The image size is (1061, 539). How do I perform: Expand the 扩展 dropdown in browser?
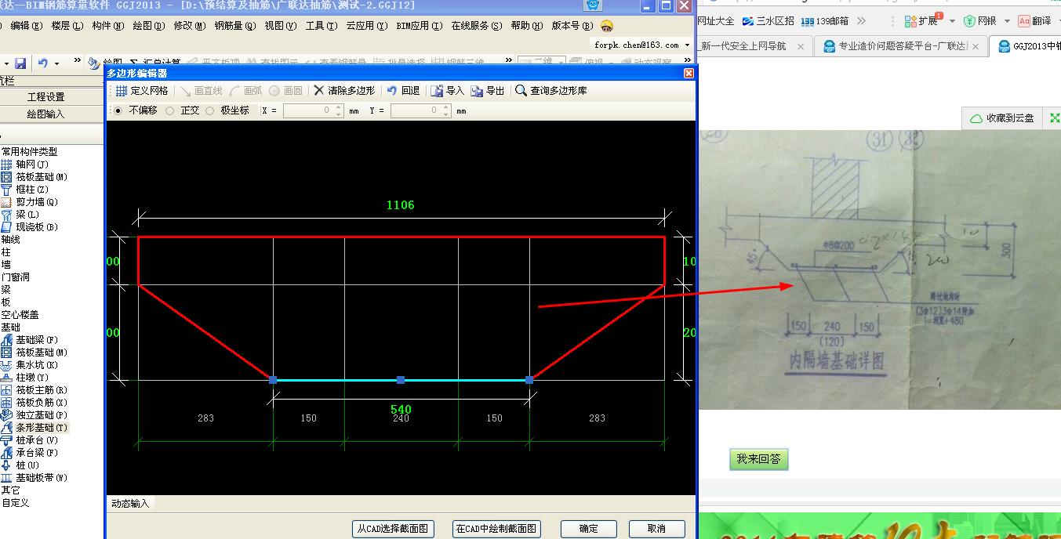click(x=952, y=21)
